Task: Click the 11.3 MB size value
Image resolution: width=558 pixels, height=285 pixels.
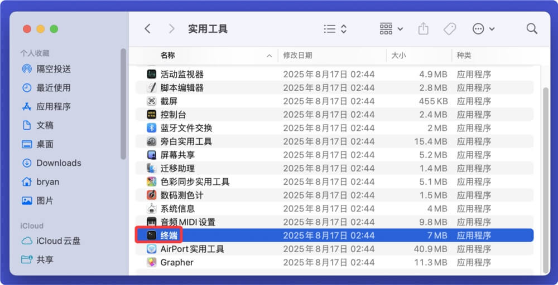Action: tap(431, 262)
